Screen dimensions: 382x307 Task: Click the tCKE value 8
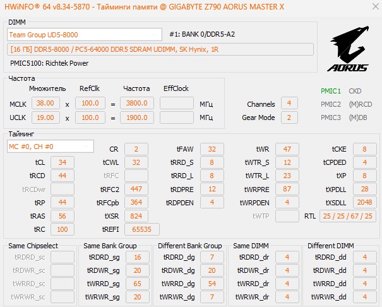[x=365, y=149]
